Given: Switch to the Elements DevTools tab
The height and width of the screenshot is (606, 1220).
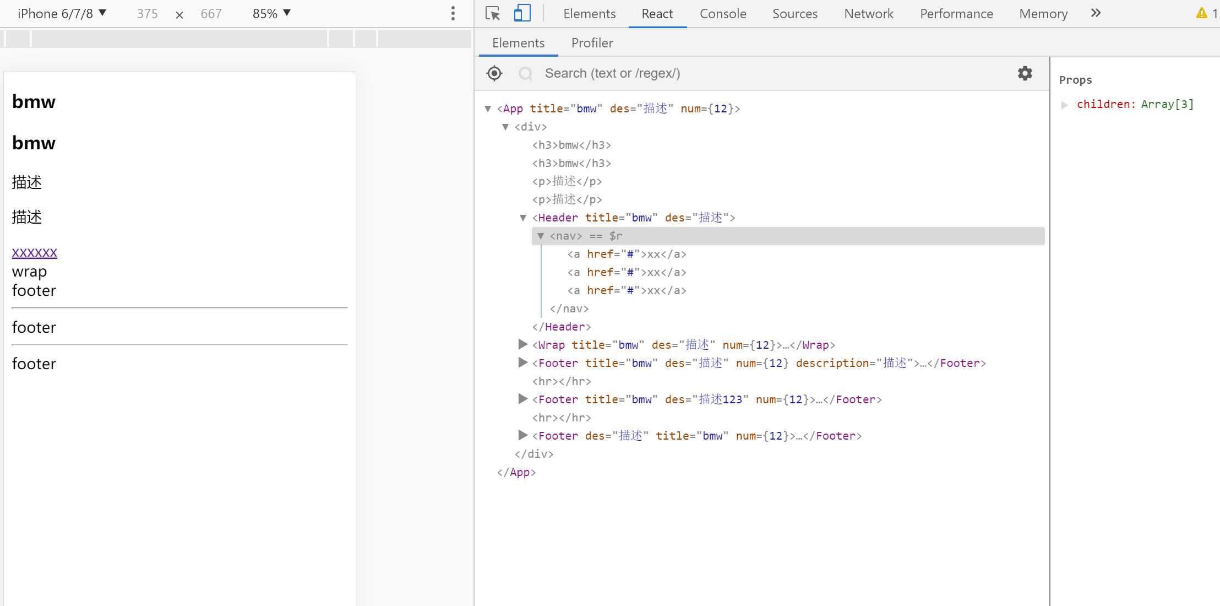Looking at the screenshot, I should (x=589, y=14).
